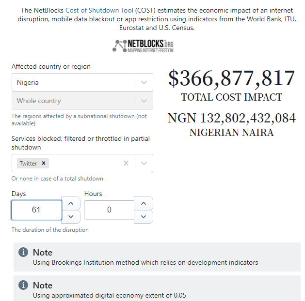Viewport: 305px width, 301px height.
Task: Click the NetBlocks.org logo
Action: pyautogui.click(x=143, y=46)
